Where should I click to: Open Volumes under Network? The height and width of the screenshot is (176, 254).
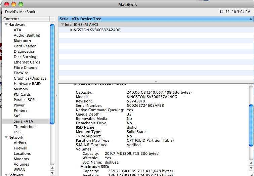(x=22, y=164)
